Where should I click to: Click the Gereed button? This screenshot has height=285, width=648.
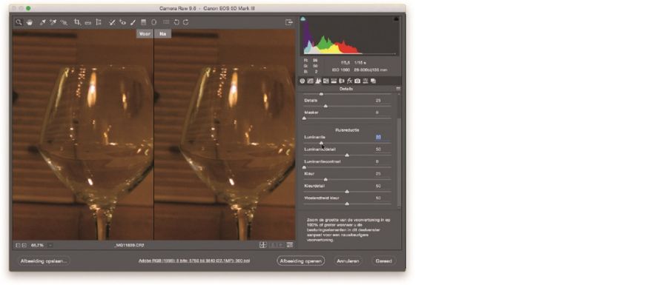coord(383,261)
